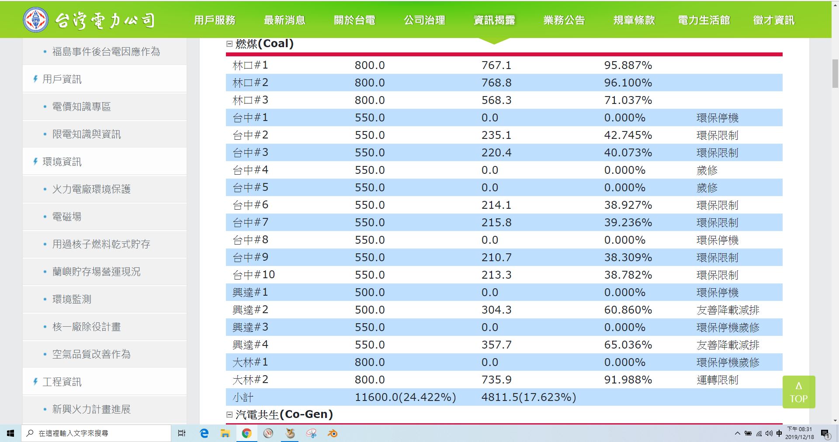Open the 電力生活館 menu
The width and height of the screenshot is (839, 442).
tap(704, 20)
